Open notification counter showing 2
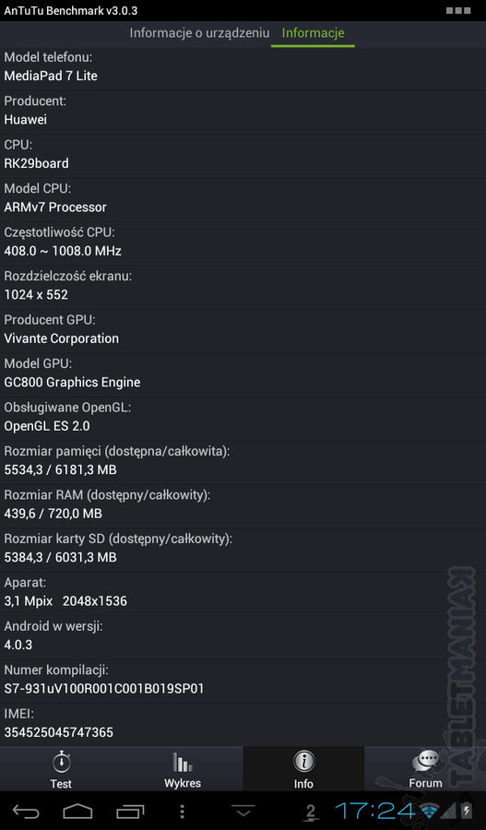This screenshot has width=486, height=830. click(311, 812)
